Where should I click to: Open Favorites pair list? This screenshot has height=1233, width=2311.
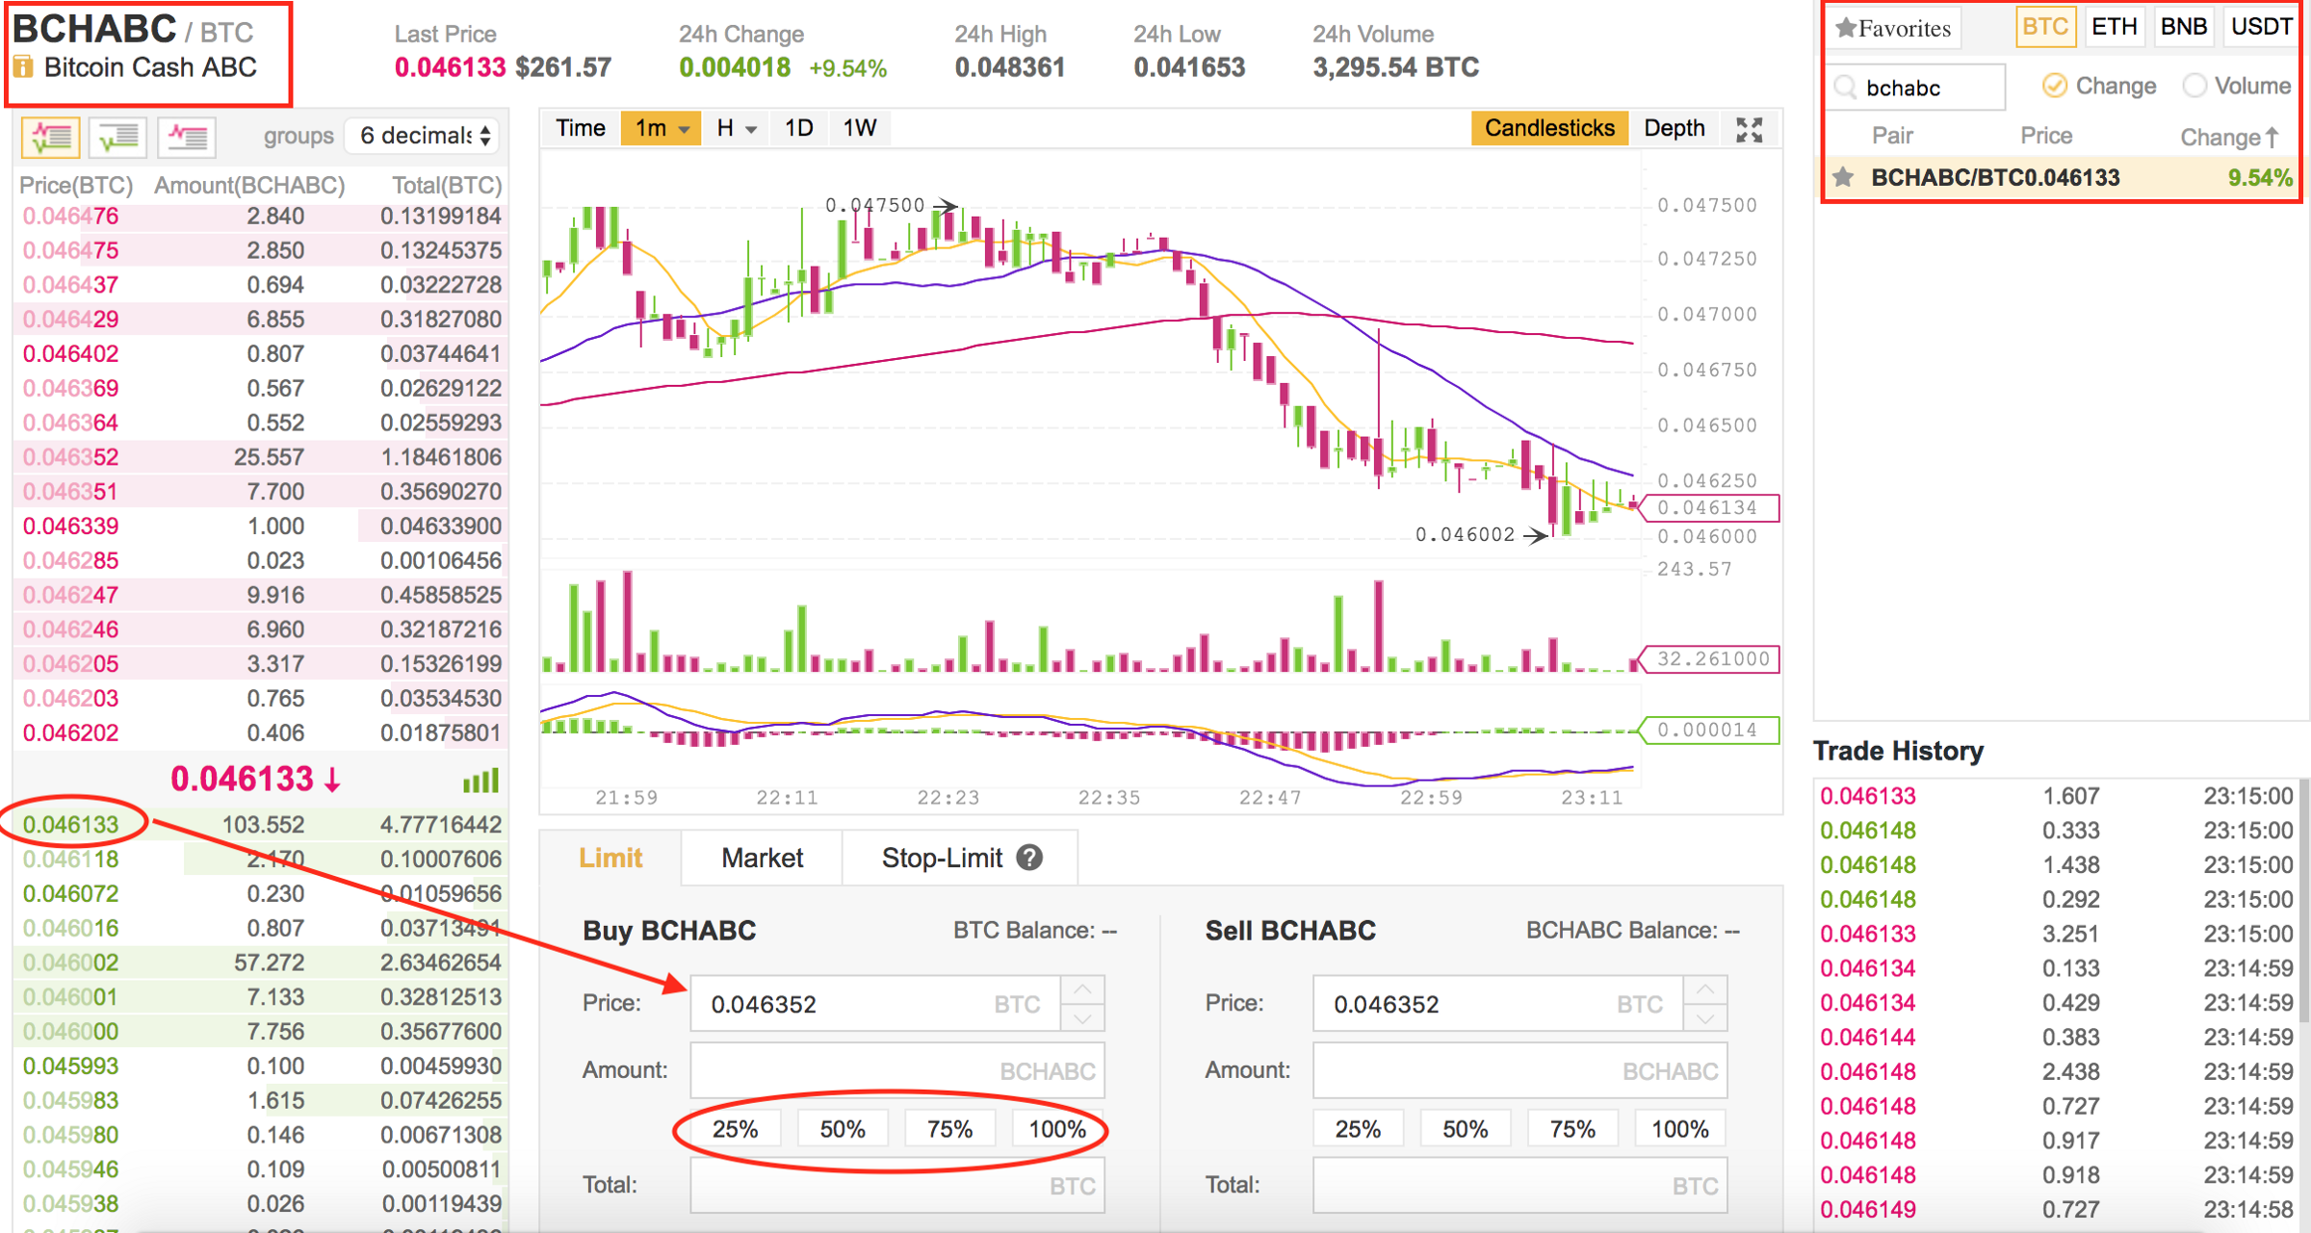pos(1893,28)
